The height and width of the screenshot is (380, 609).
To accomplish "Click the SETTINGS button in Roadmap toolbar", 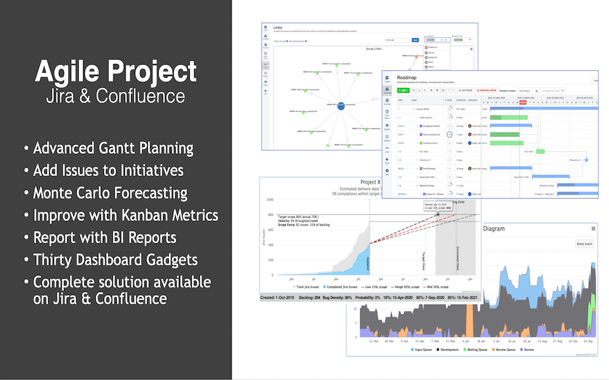I will click(x=465, y=91).
